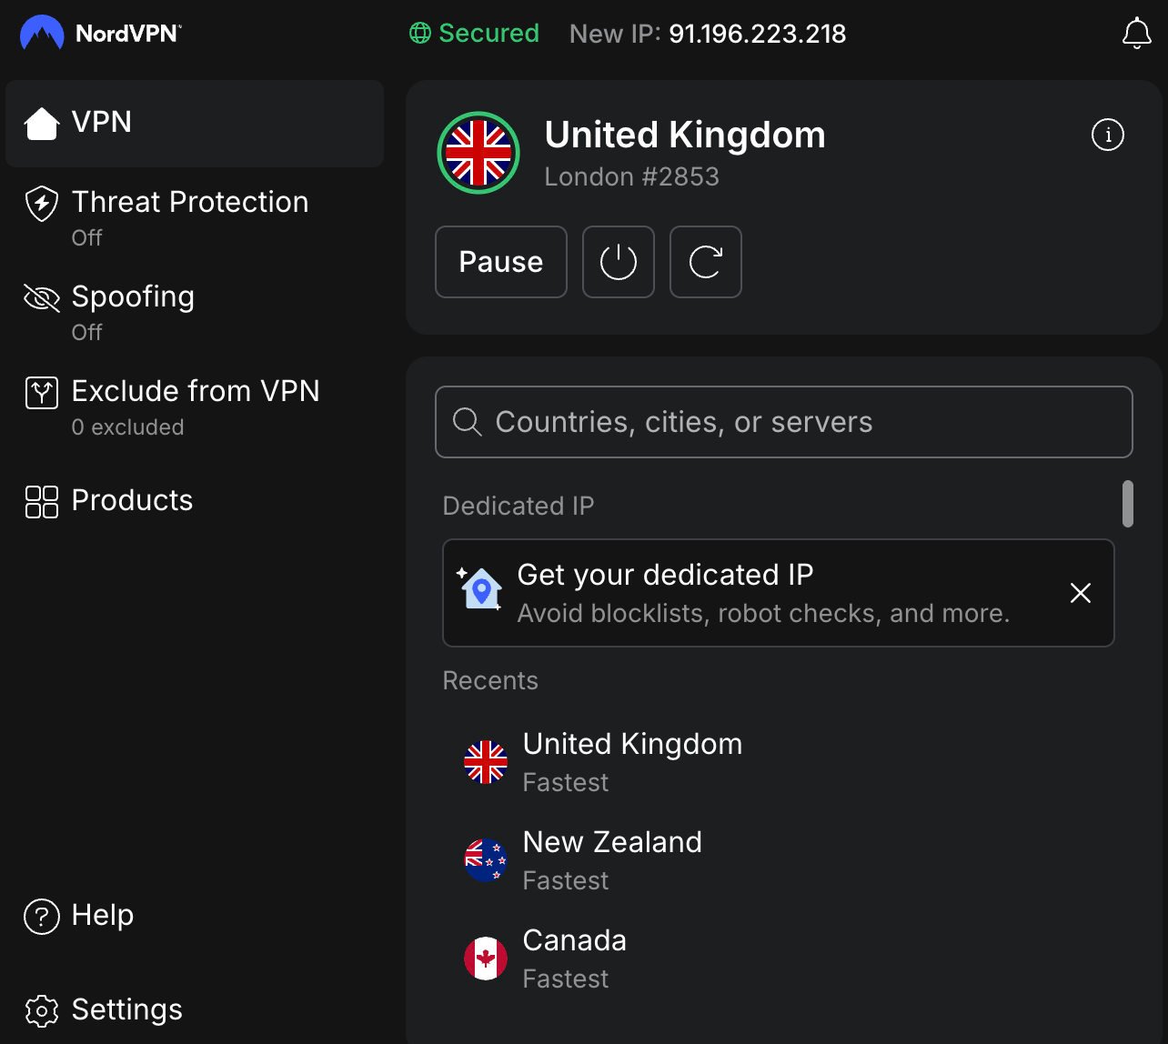1168x1044 pixels.
Task: Click the 0 excluded status text
Action: coord(127,427)
